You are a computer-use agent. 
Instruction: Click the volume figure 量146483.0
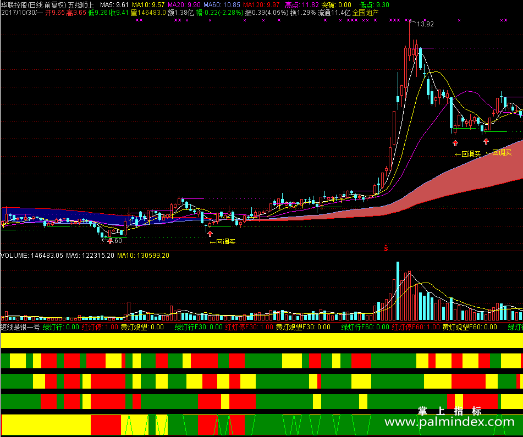(x=148, y=13)
